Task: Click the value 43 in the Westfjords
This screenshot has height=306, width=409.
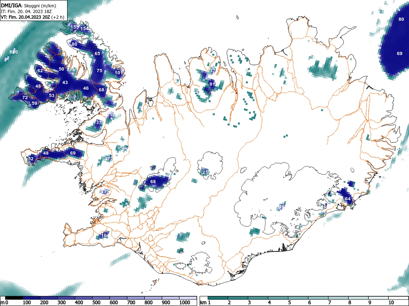Action: coord(65,82)
